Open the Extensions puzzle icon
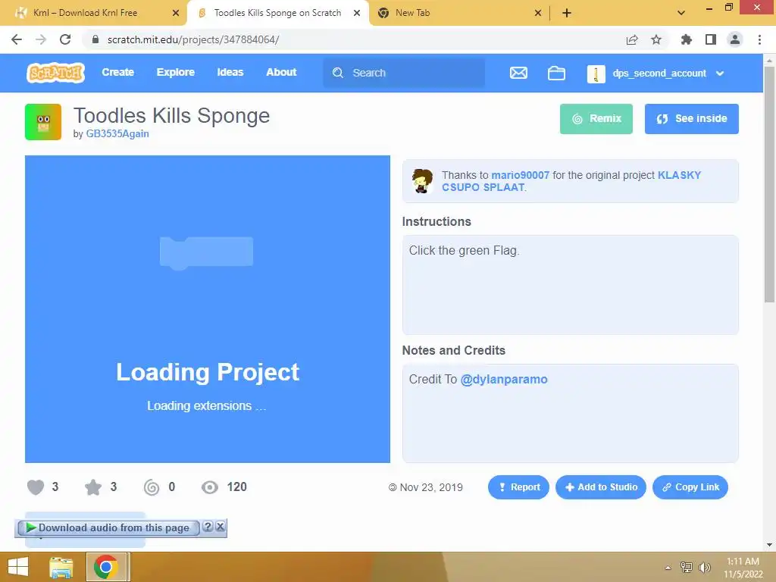This screenshot has width=776, height=582. pos(686,39)
